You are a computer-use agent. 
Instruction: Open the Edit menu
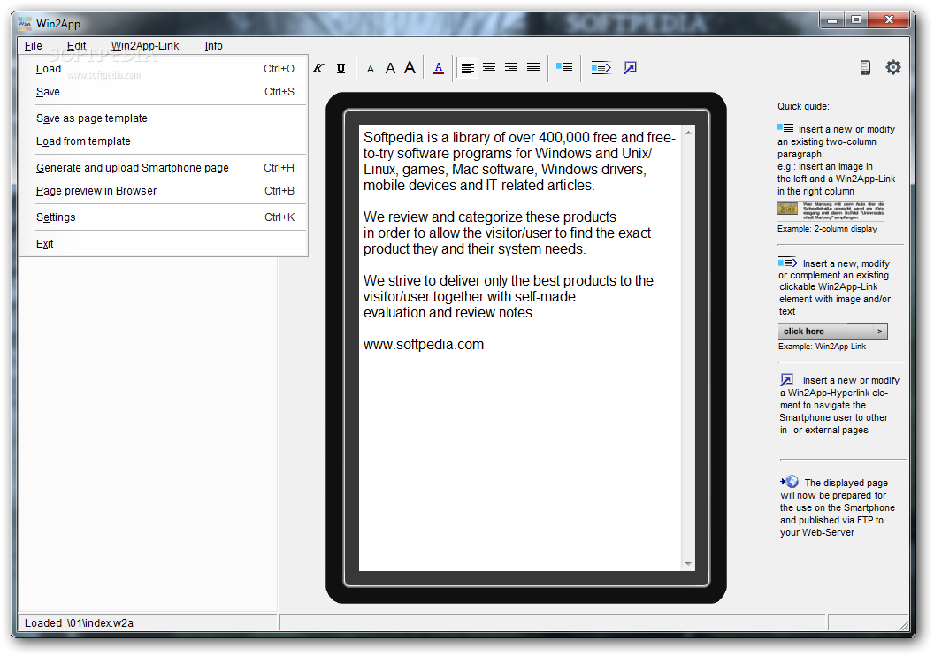pyautogui.click(x=76, y=46)
